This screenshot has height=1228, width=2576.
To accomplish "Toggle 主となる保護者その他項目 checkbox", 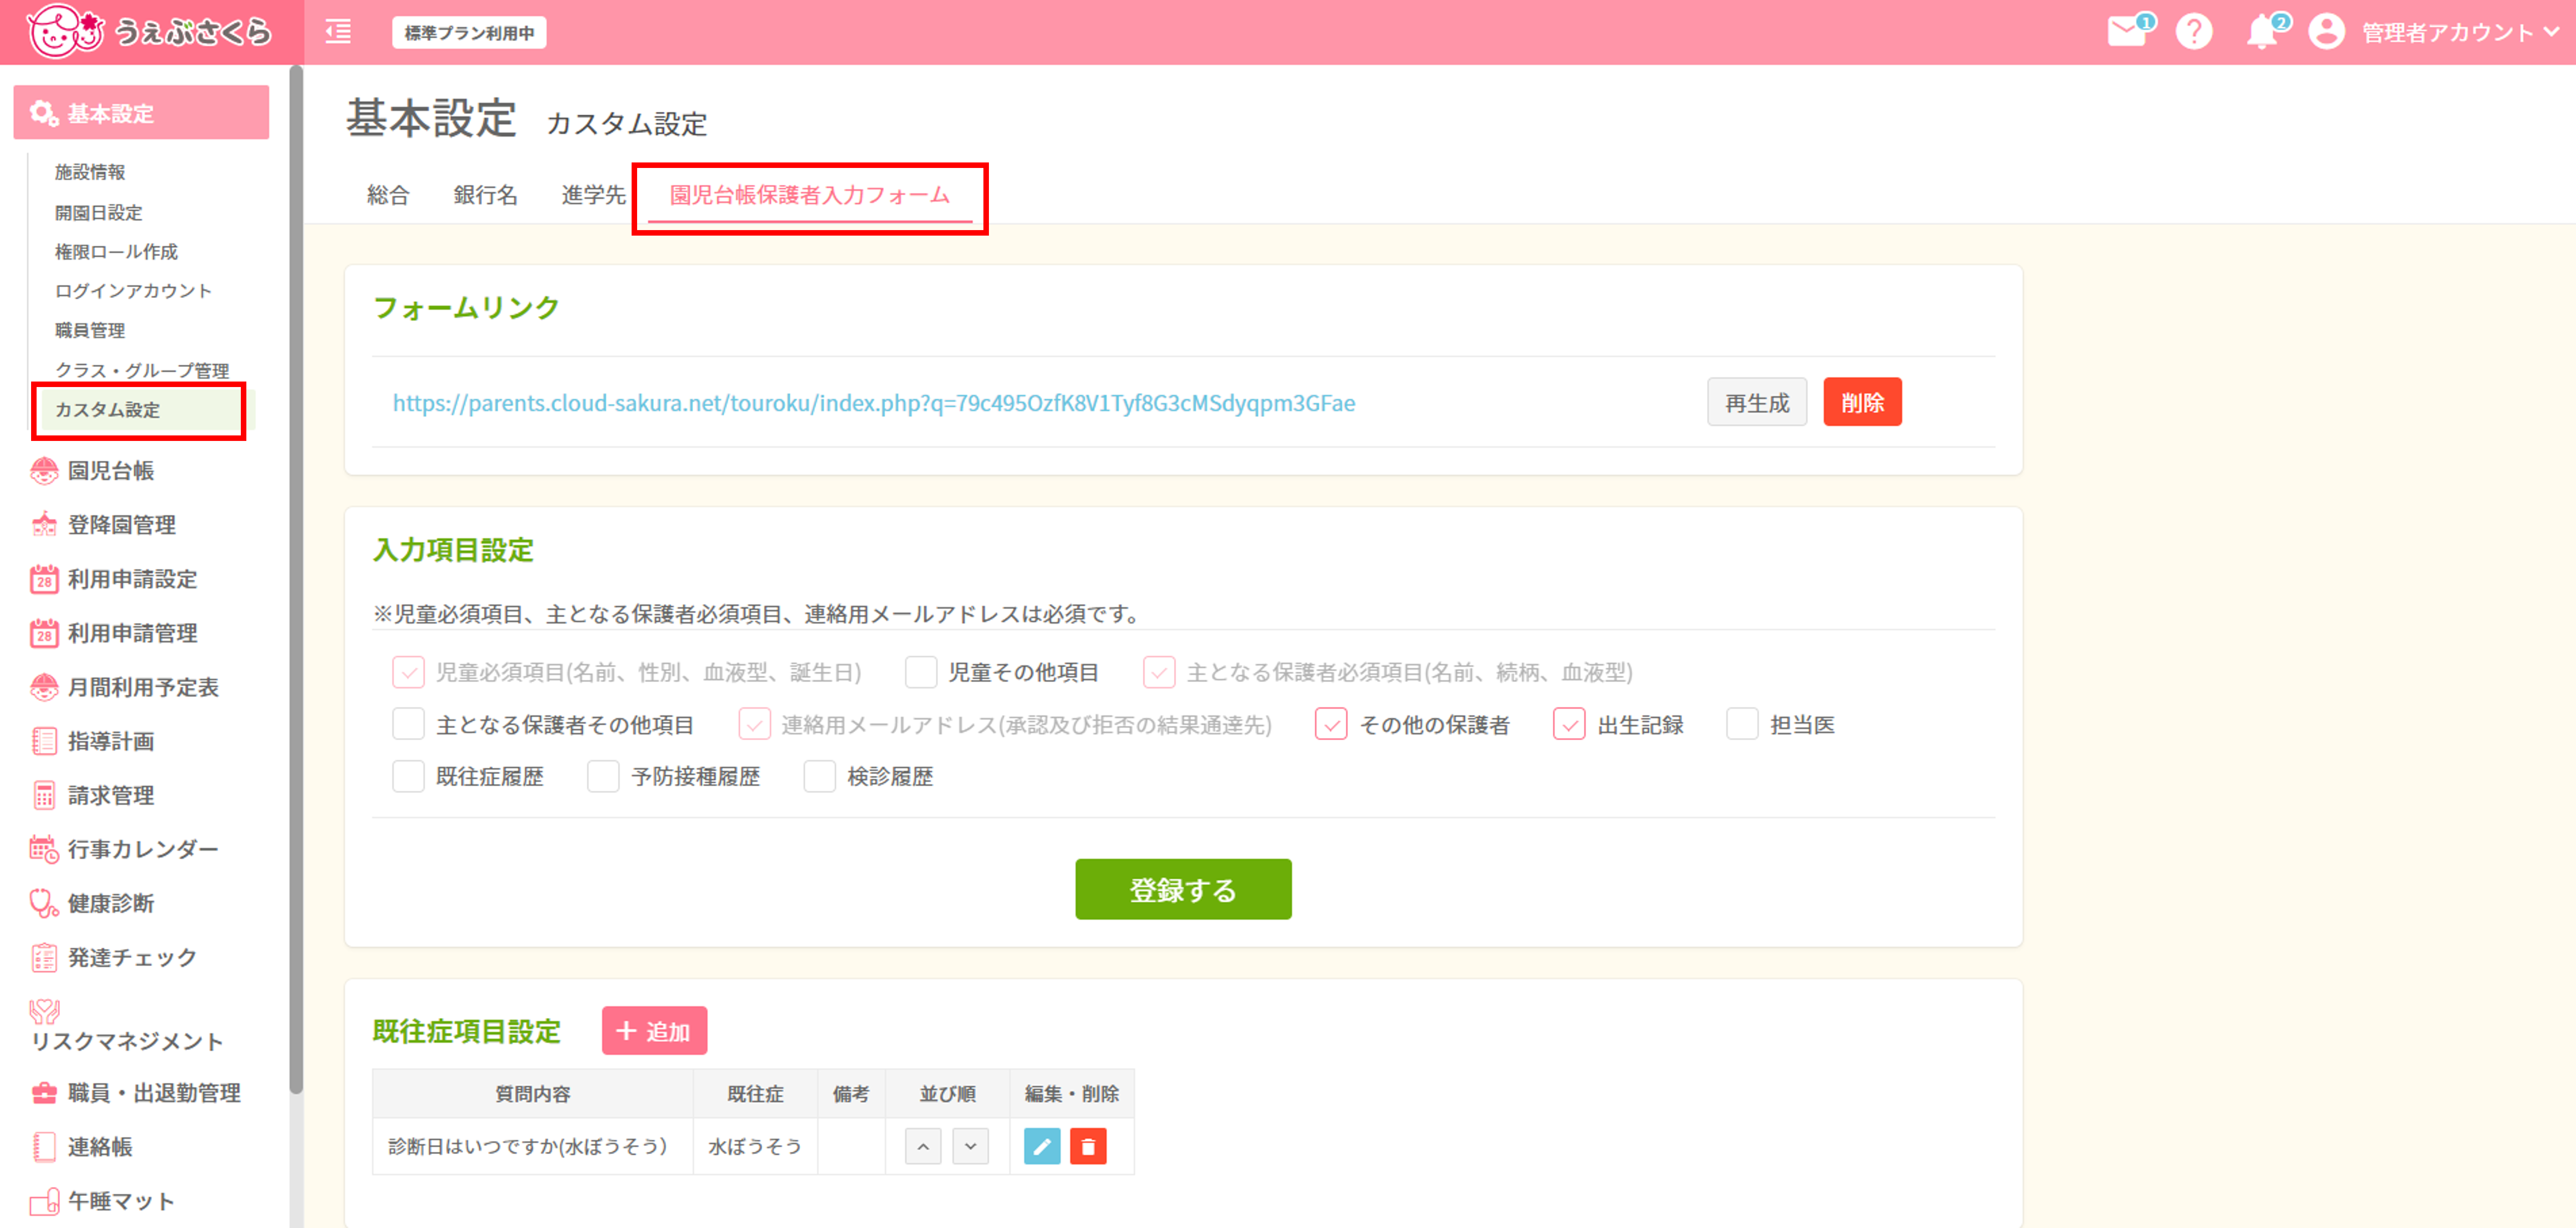I will coord(408,723).
